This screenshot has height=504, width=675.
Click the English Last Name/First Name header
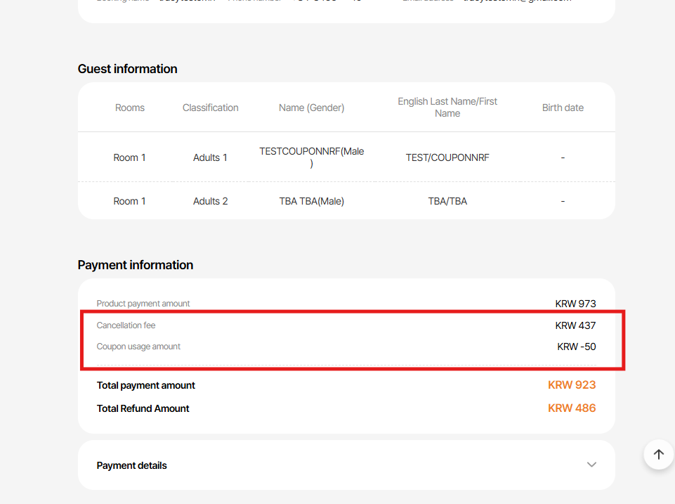pyautogui.click(x=447, y=108)
